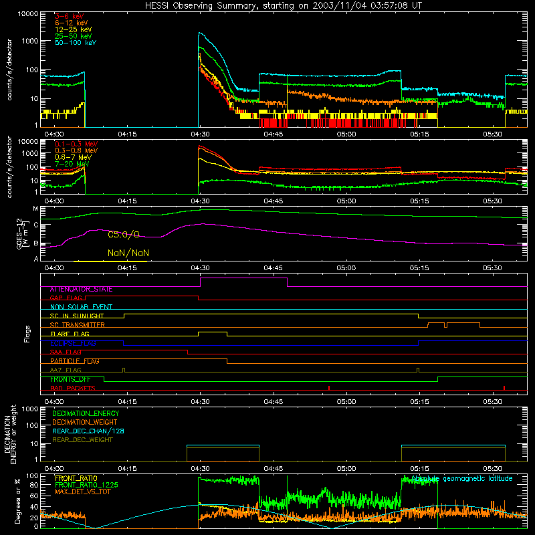Select the ATTENUATOR_STATE flag label

pos(81,290)
